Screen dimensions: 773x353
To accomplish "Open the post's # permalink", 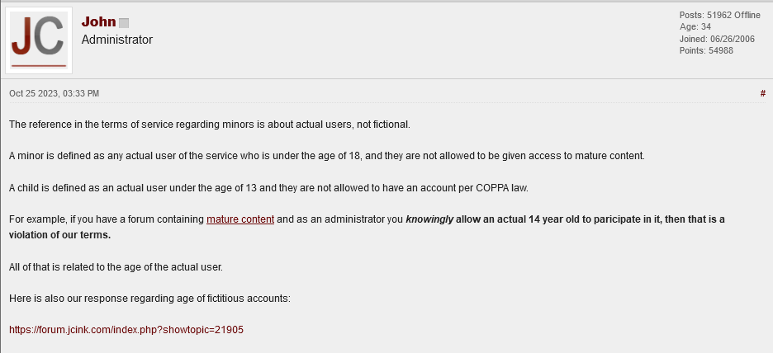I will coord(762,93).
